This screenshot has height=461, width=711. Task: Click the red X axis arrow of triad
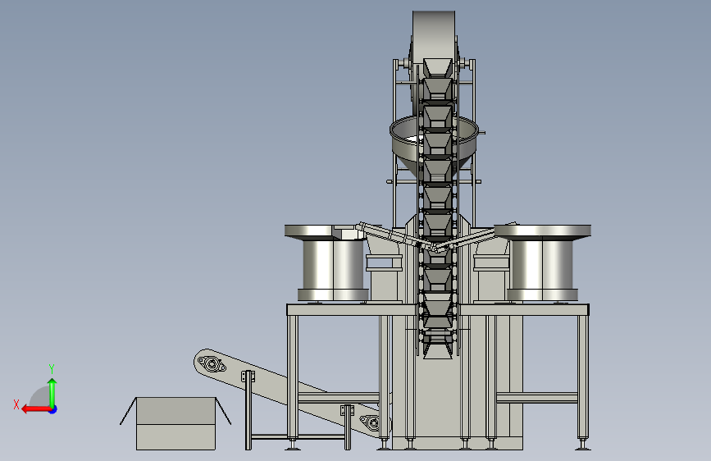tap(36, 409)
